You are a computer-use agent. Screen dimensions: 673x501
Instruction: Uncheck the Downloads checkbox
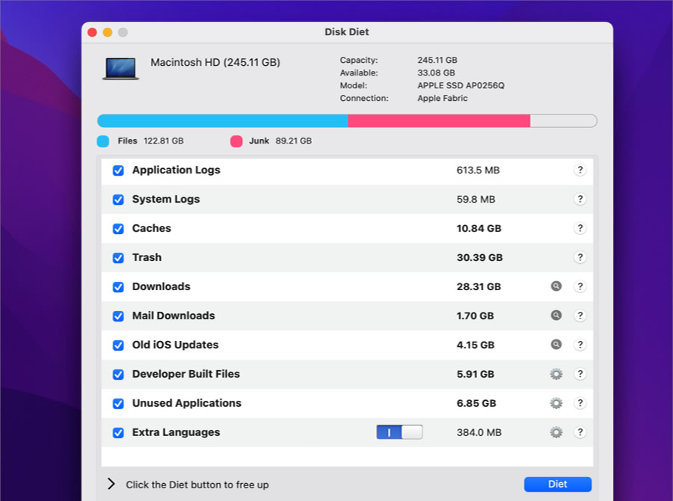118,287
